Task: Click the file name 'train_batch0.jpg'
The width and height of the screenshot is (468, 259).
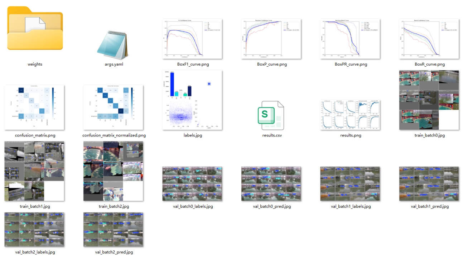Action: [429, 135]
